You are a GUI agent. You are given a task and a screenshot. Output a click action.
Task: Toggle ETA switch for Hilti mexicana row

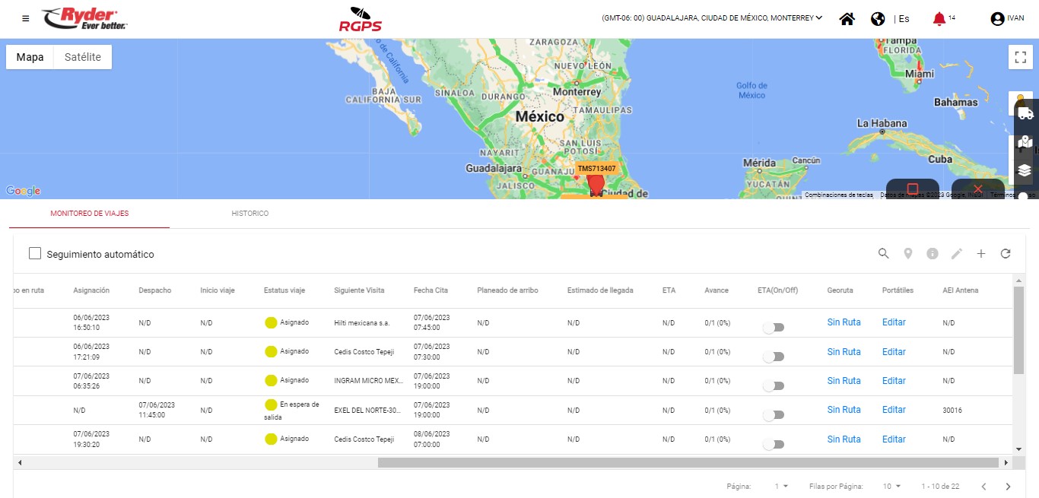(774, 328)
